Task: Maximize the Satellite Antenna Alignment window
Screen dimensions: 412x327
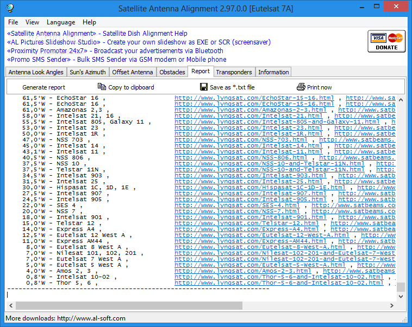Action: tap(377, 7)
